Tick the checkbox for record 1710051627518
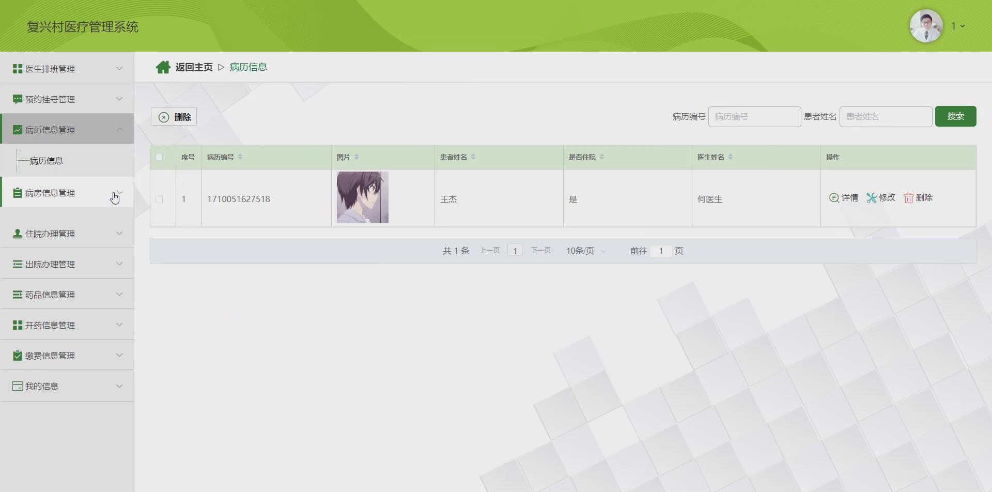 (x=159, y=199)
